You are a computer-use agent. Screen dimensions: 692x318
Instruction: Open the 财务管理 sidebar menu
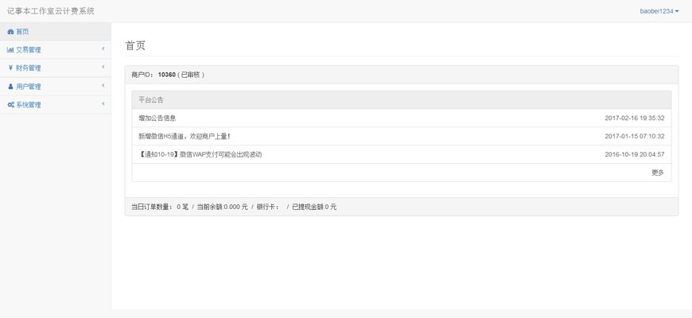[55, 68]
